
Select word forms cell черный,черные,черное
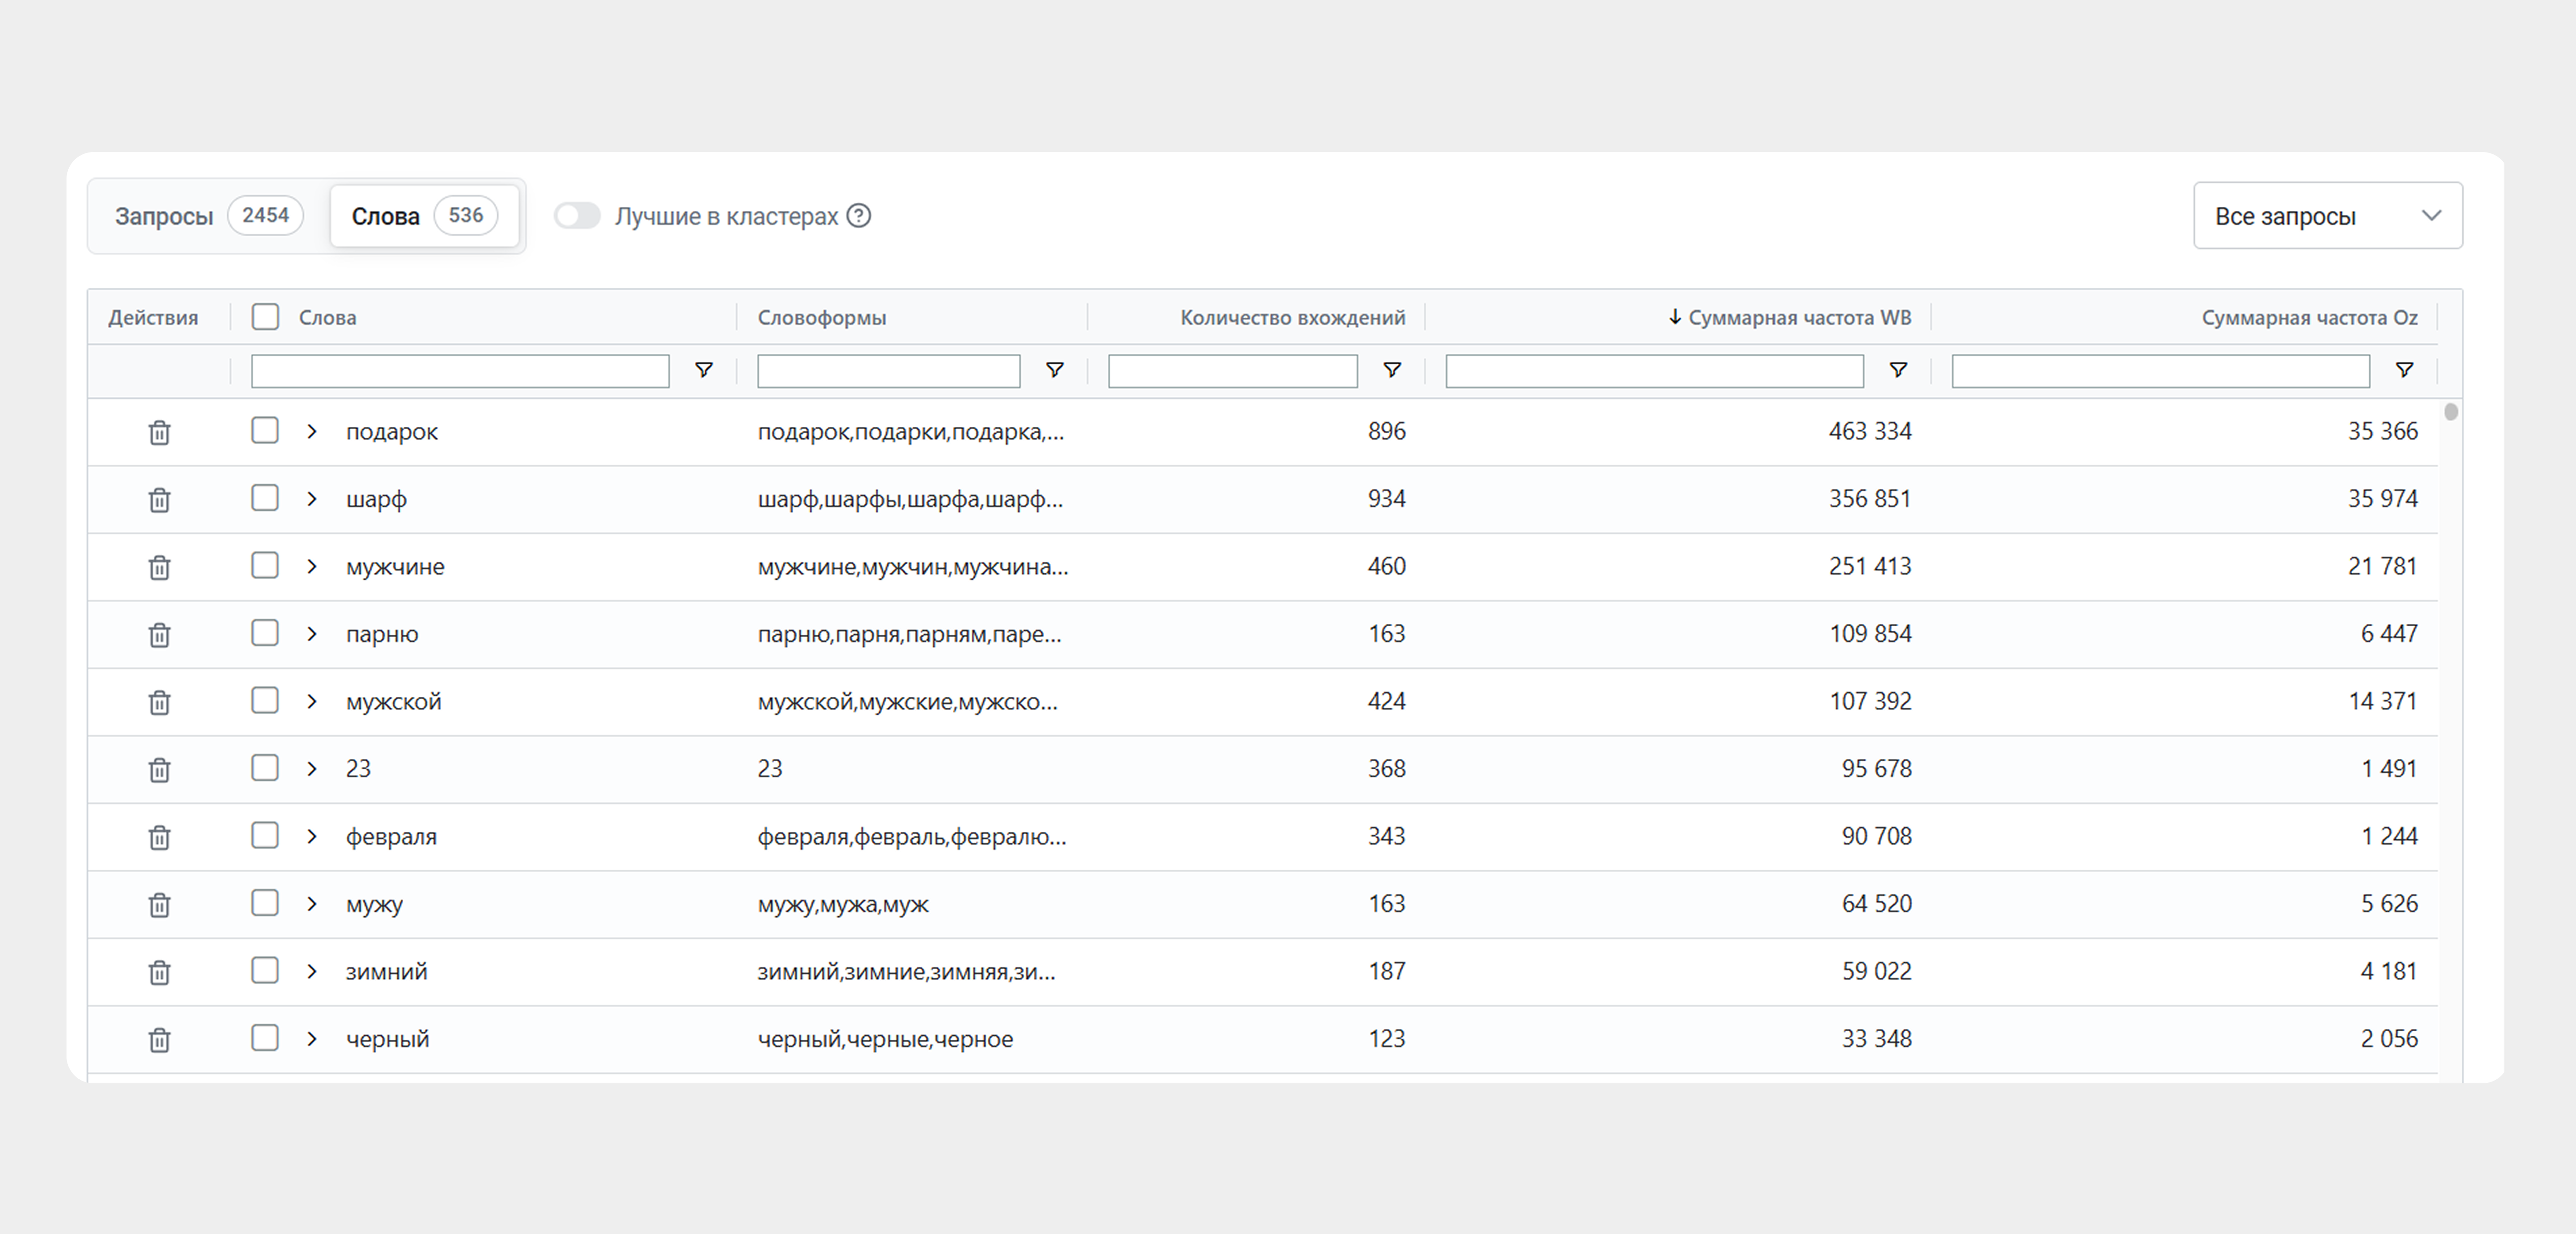click(x=885, y=1039)
